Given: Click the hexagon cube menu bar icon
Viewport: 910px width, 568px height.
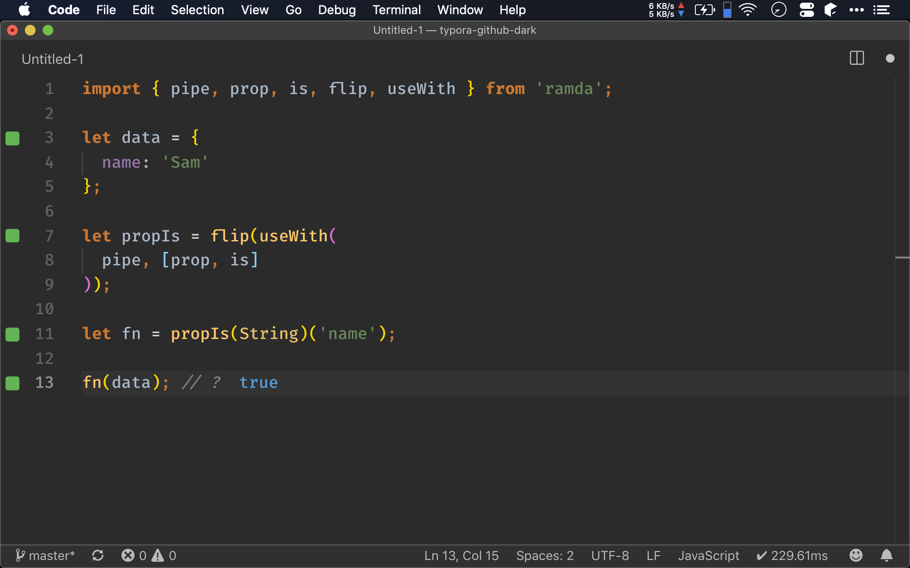Looking at the screenshot, I should 830,10.
